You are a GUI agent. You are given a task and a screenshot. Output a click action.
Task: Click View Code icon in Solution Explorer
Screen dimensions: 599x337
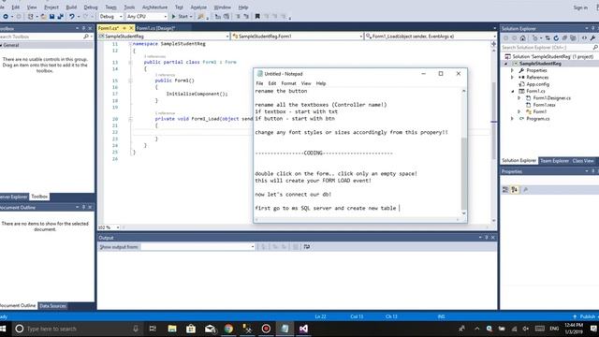point(584,38)
